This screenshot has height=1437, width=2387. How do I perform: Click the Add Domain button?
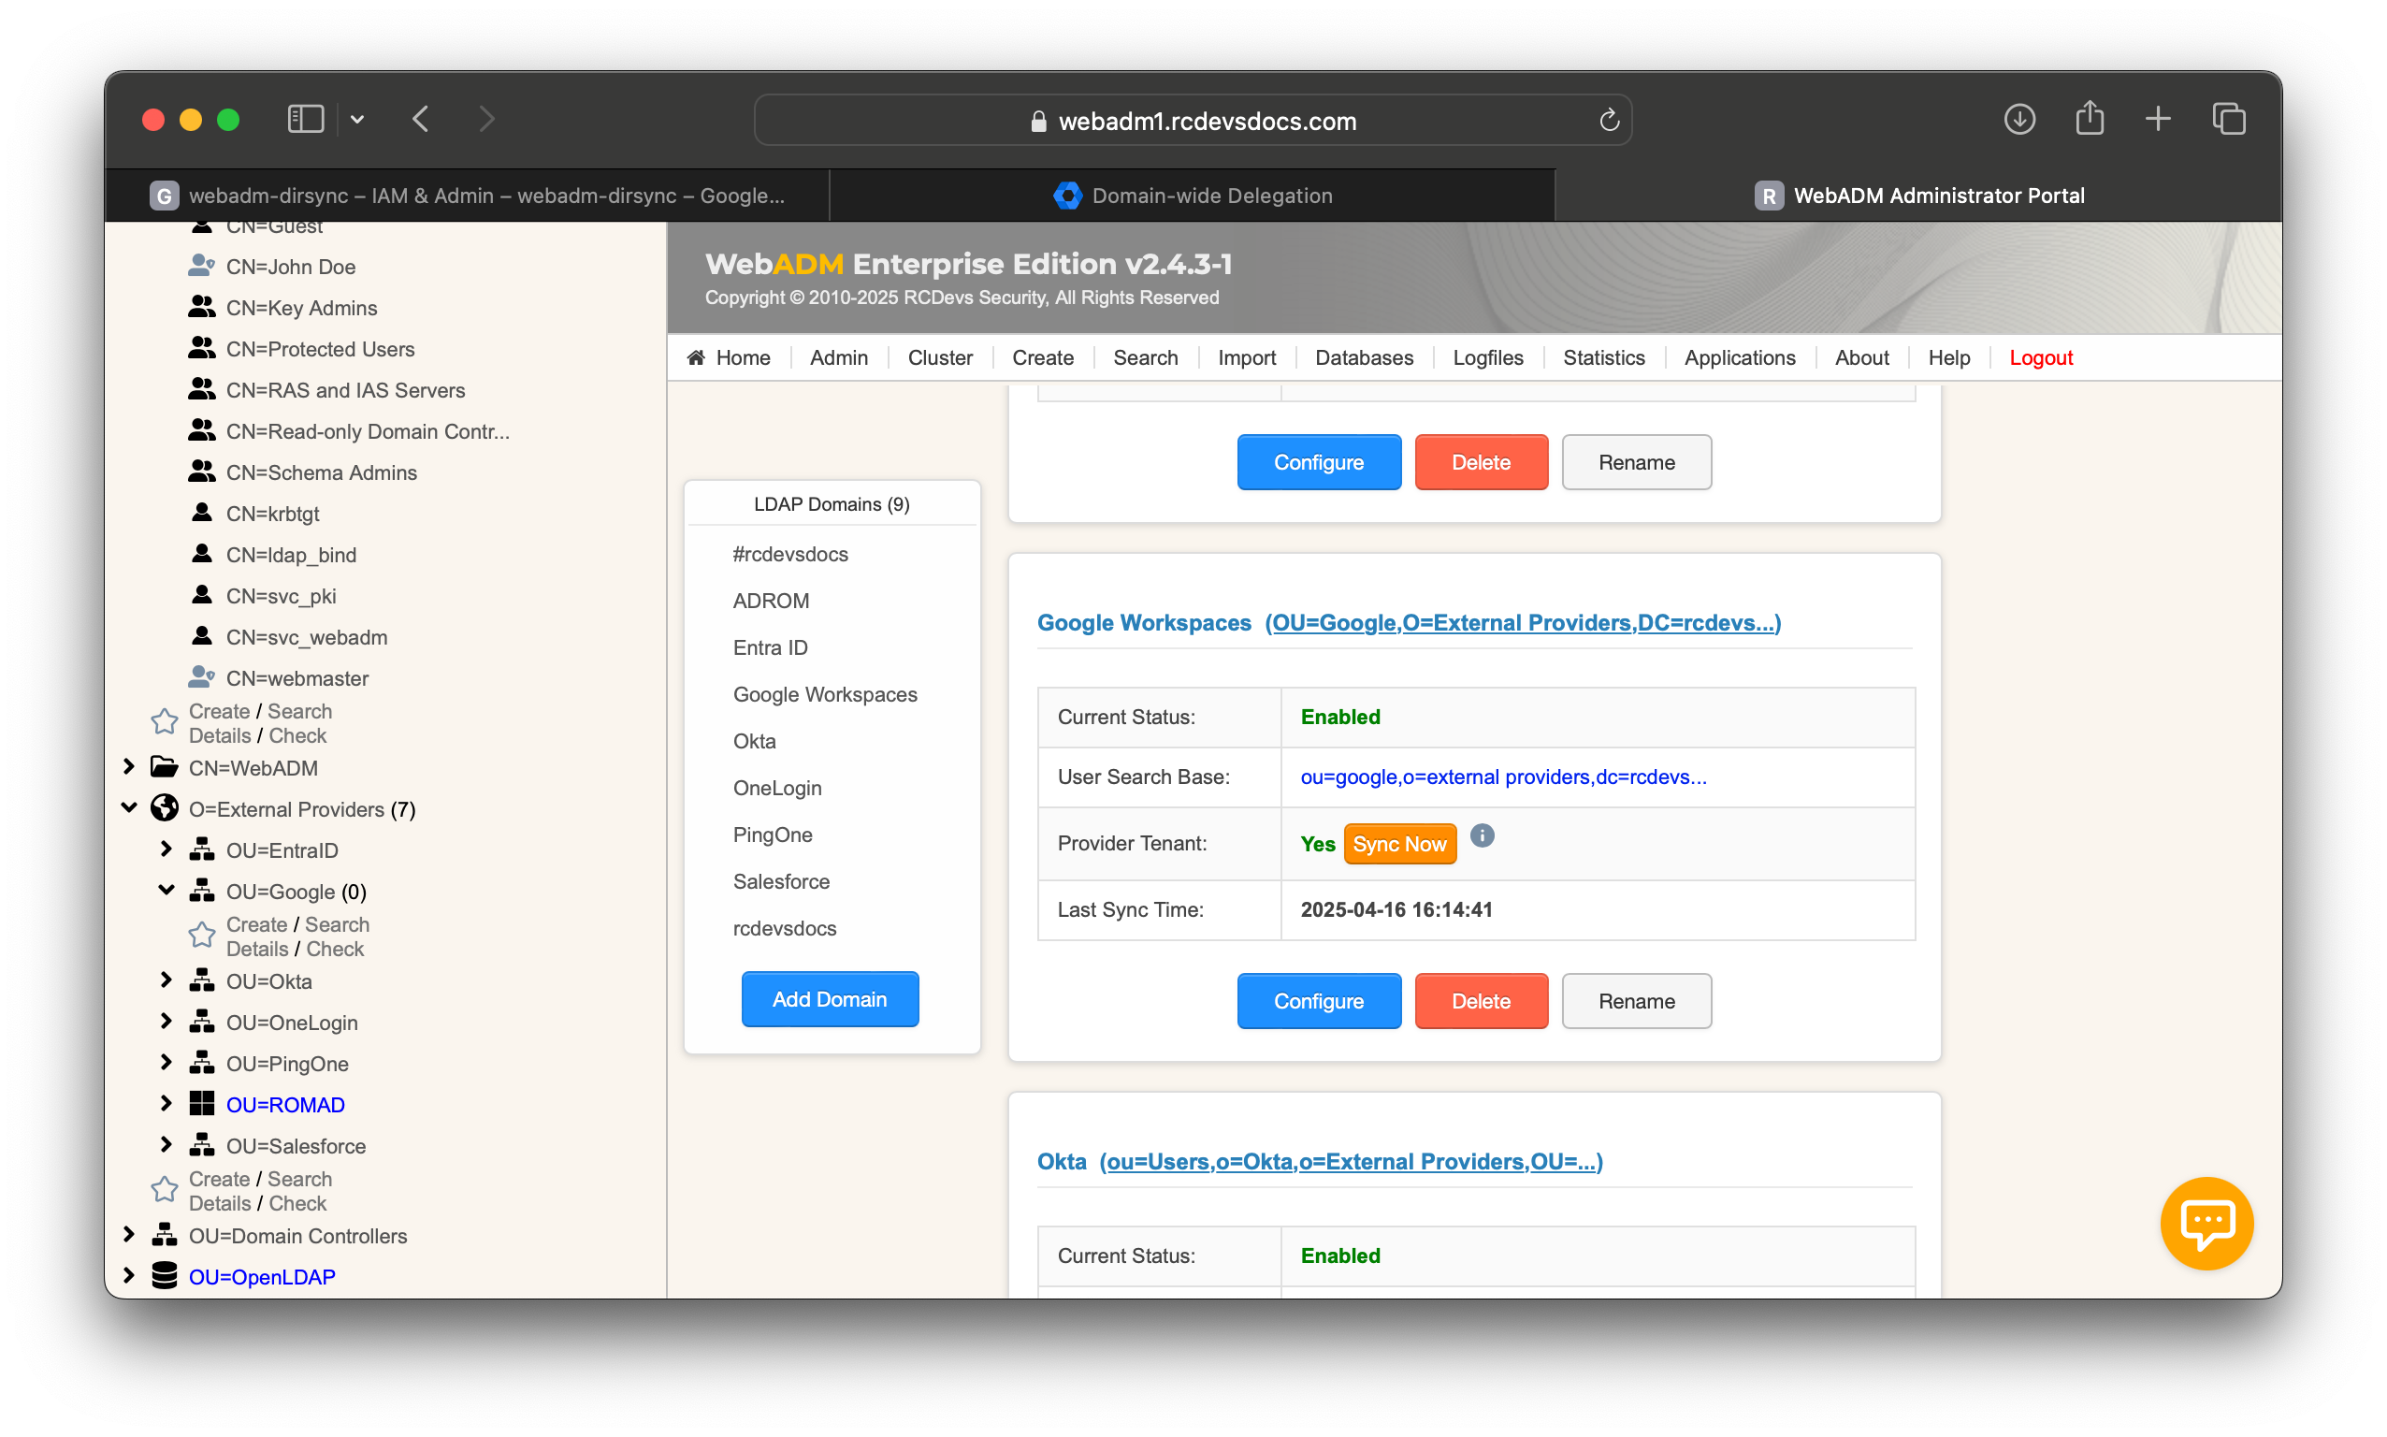[x=829, y=998]
